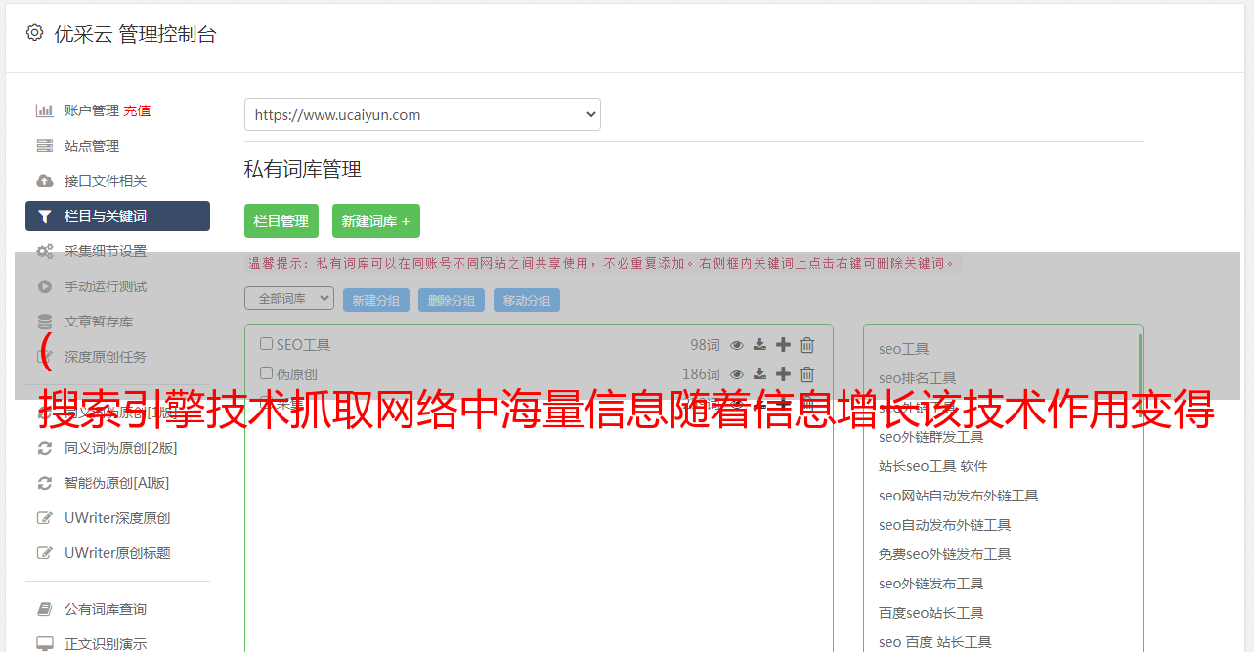Click the 新建分组 button

376,300
